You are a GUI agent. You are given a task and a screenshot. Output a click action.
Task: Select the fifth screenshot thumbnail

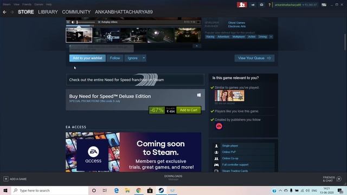click(188, 35)
